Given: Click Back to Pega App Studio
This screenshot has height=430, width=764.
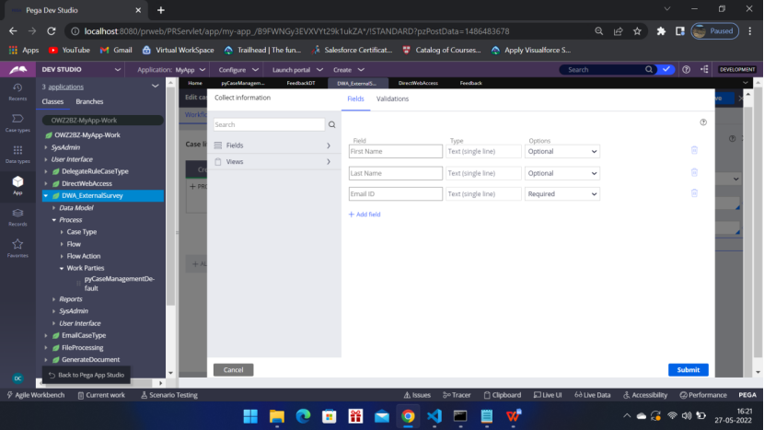Looking at the screenshot, I should (x=87, y=375).
